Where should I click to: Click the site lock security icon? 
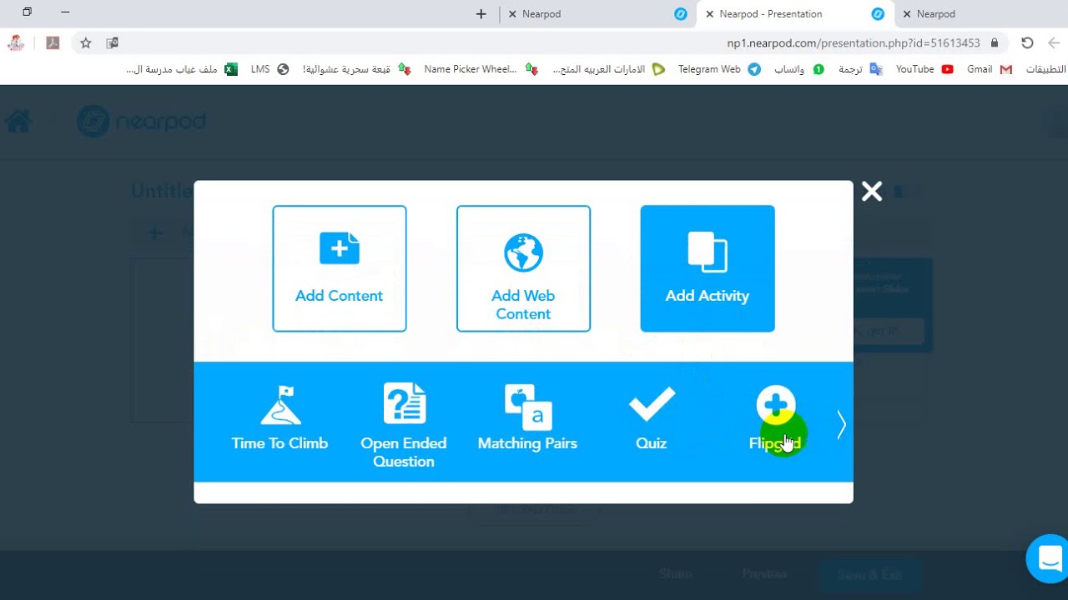click(995, 42)
